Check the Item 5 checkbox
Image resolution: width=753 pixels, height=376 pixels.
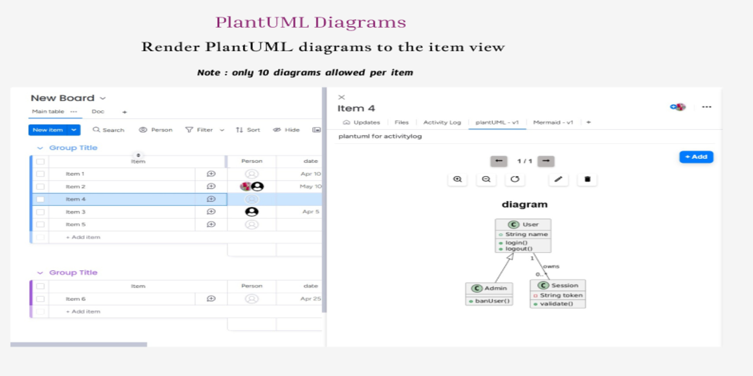[40, 224]
